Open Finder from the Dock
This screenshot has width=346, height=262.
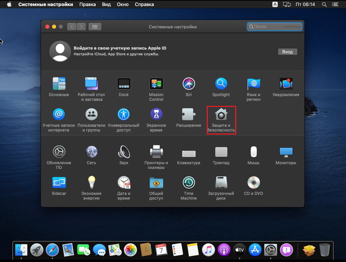[x=21, y=250]
